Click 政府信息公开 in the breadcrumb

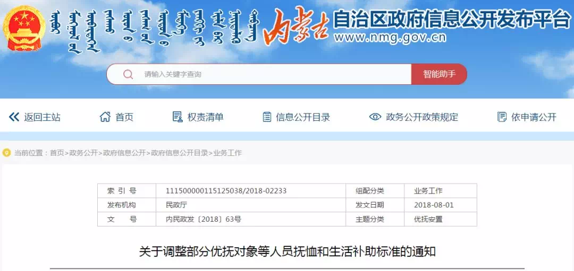[124, 153]
